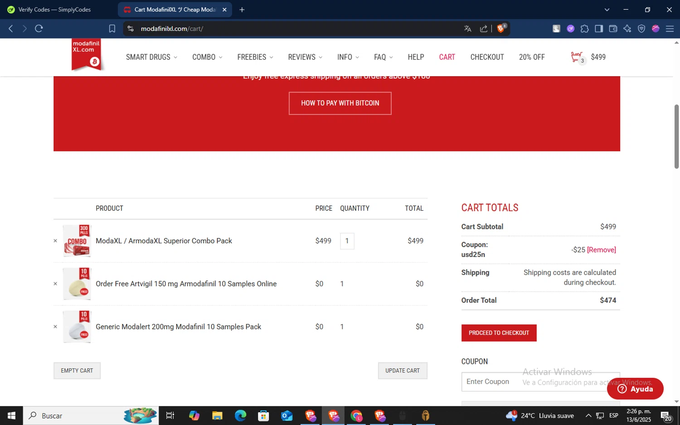The image size is (680, 425).
Task: Open site information icon in address bar
Action: [x=131, y=29]
